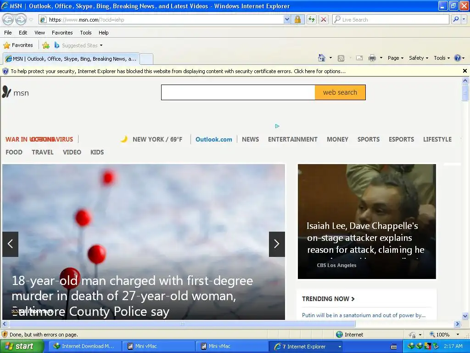Open the Edit menu
This screenshot has width=470, height=353.
point(23,33)
